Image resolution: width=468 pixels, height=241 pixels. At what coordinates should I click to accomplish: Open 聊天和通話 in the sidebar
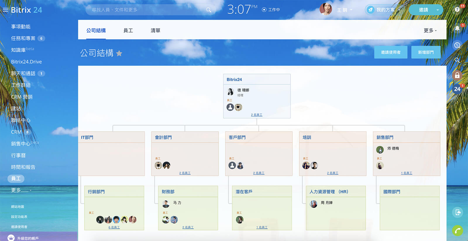click(23, 73)
